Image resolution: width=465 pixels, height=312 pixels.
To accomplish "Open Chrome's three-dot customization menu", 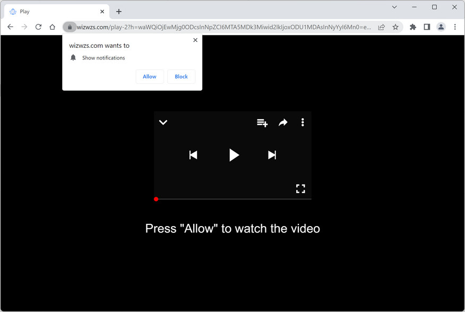I will tap(455, 27).
